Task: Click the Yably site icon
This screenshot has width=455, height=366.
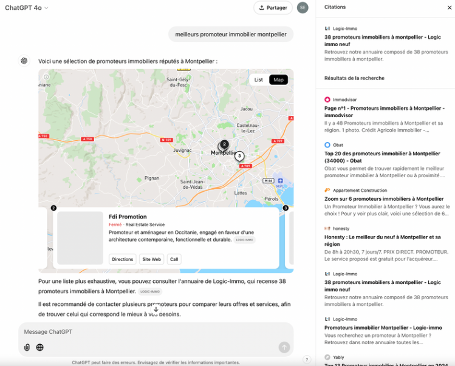Action: click(327, 357)
